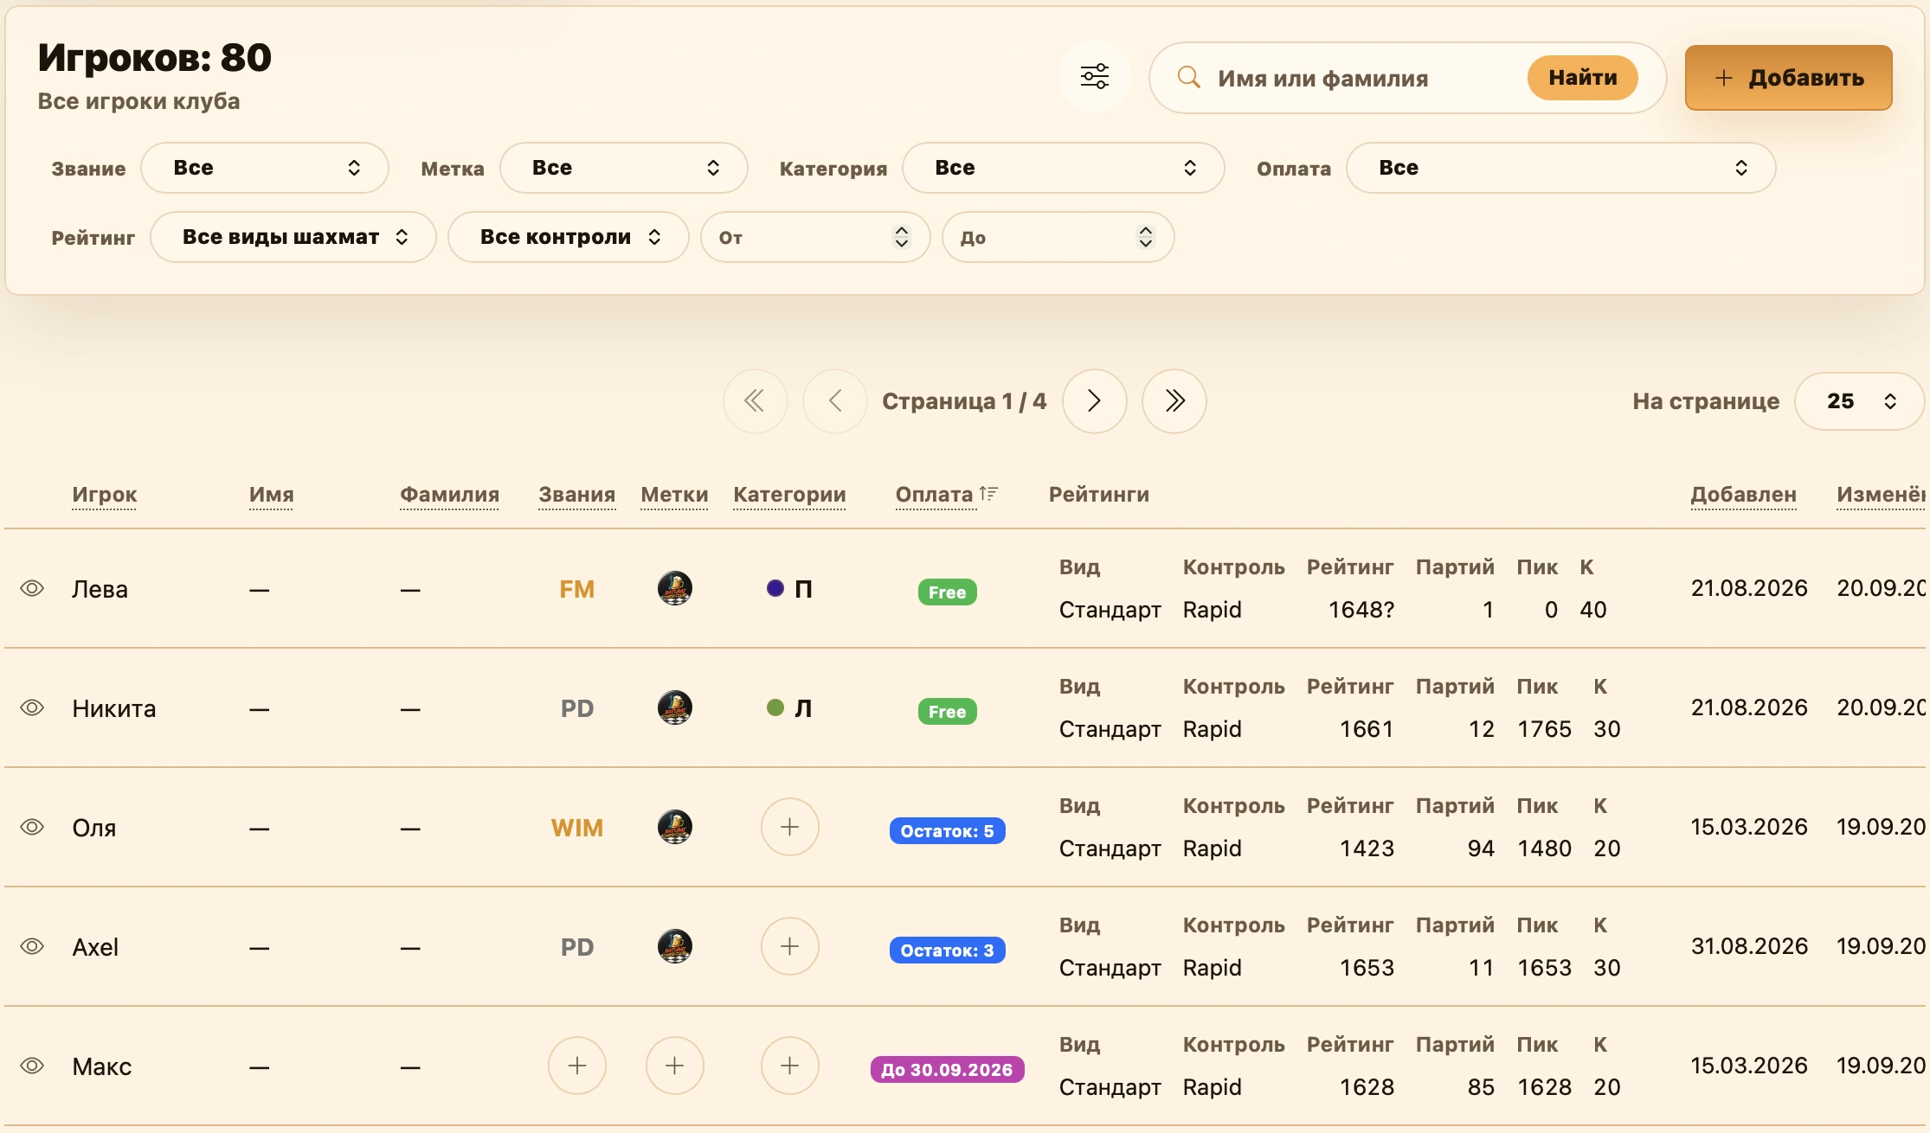The width and height of the screenshot is (1930, 1133).
Task: Expand the Все виды шахмат dropdown
Action: [293, 237]
